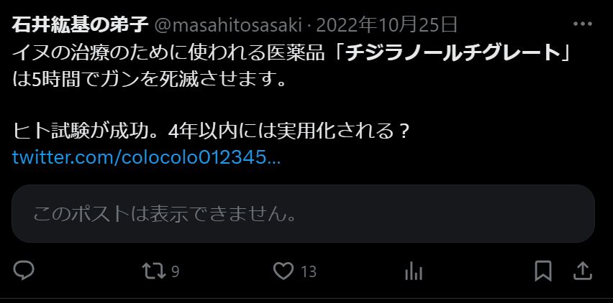Click the retweet count 9

175,271
